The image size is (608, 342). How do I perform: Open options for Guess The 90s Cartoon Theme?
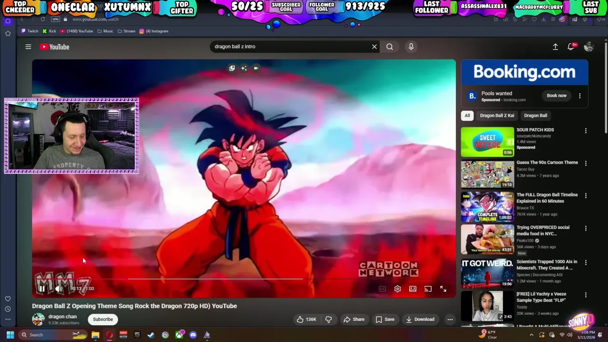[586, 163]
